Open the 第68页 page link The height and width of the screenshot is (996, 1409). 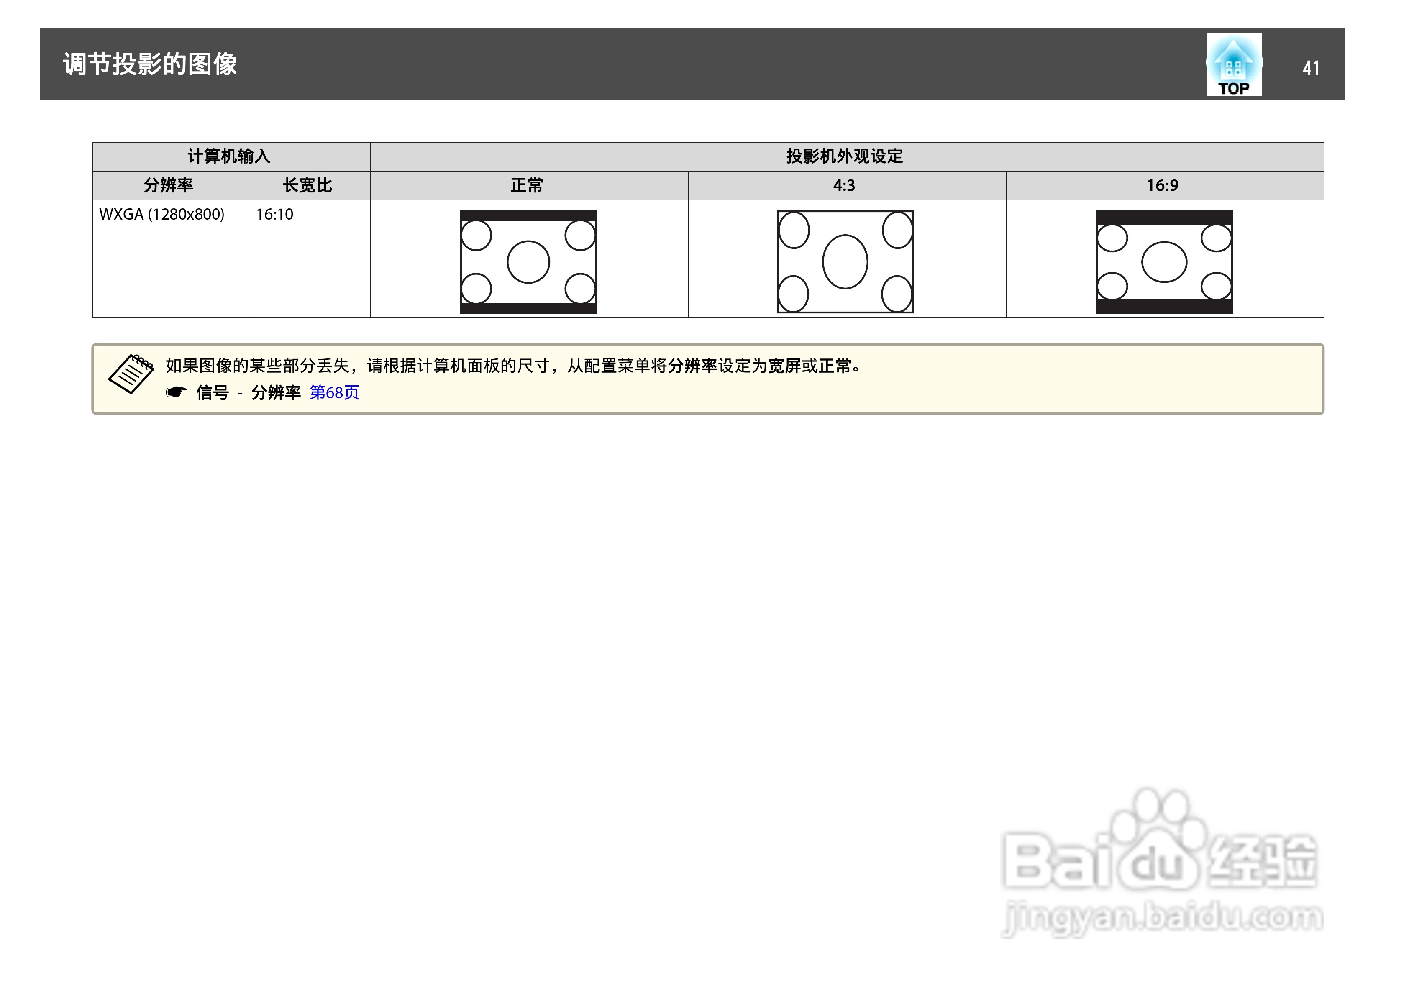point(334,393)
